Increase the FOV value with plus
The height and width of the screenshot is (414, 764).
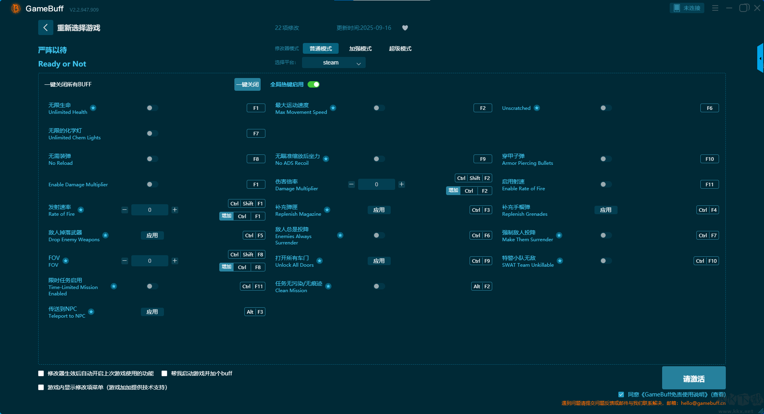[x=175, y=261]
